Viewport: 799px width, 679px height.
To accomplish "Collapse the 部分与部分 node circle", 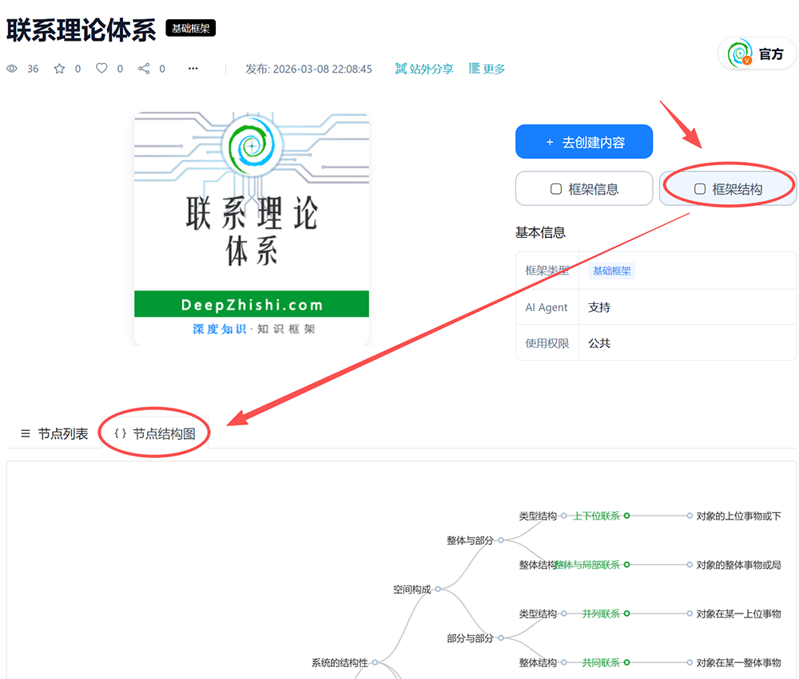I will click(501, 638).
